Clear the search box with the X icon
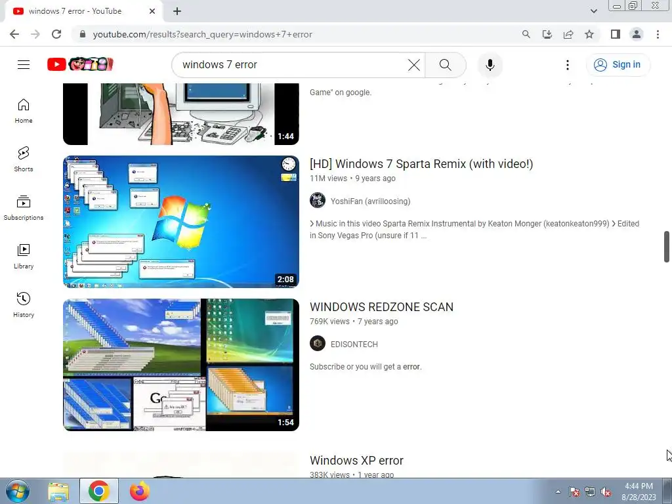This screenshot has width=672, height=504. [x=414, y=65]
